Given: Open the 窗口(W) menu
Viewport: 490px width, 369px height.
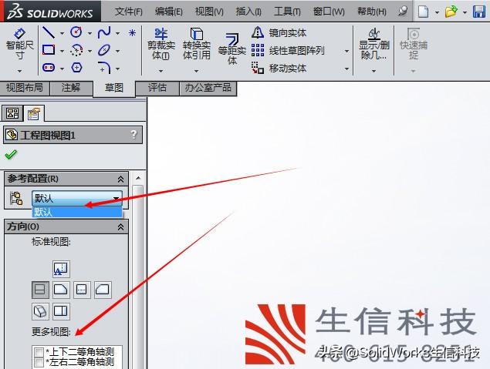Looking at the screenshot, I should [329, 12].
